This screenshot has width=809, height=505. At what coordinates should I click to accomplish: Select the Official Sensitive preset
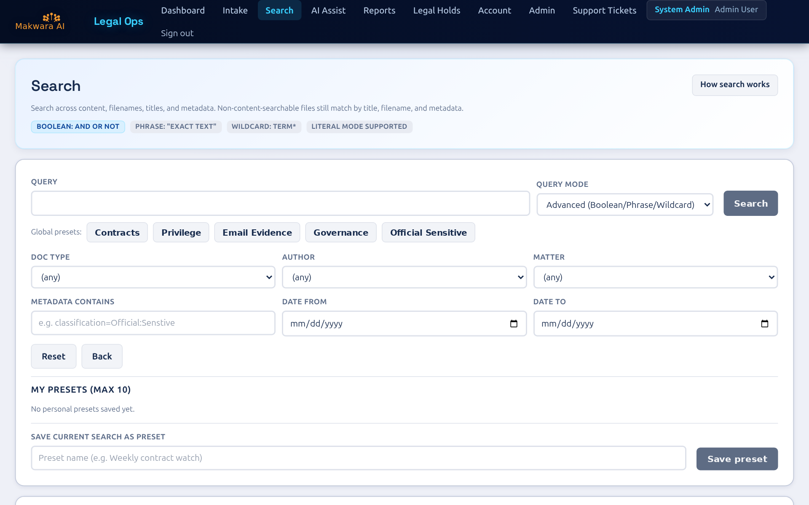click(x=428, y=233)
